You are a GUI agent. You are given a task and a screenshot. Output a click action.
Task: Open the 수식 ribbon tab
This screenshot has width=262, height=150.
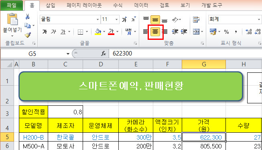118,5
